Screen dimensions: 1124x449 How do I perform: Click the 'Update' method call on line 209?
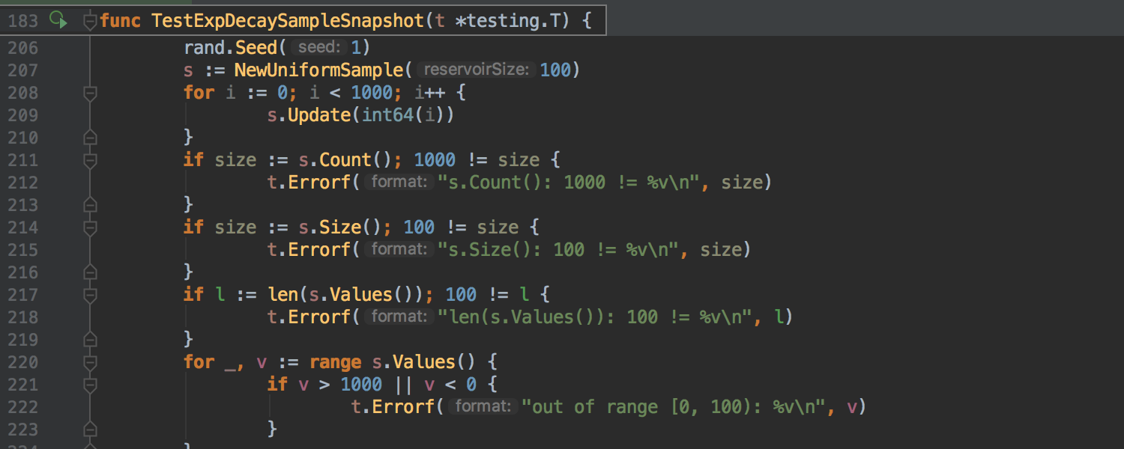[320, 115]
